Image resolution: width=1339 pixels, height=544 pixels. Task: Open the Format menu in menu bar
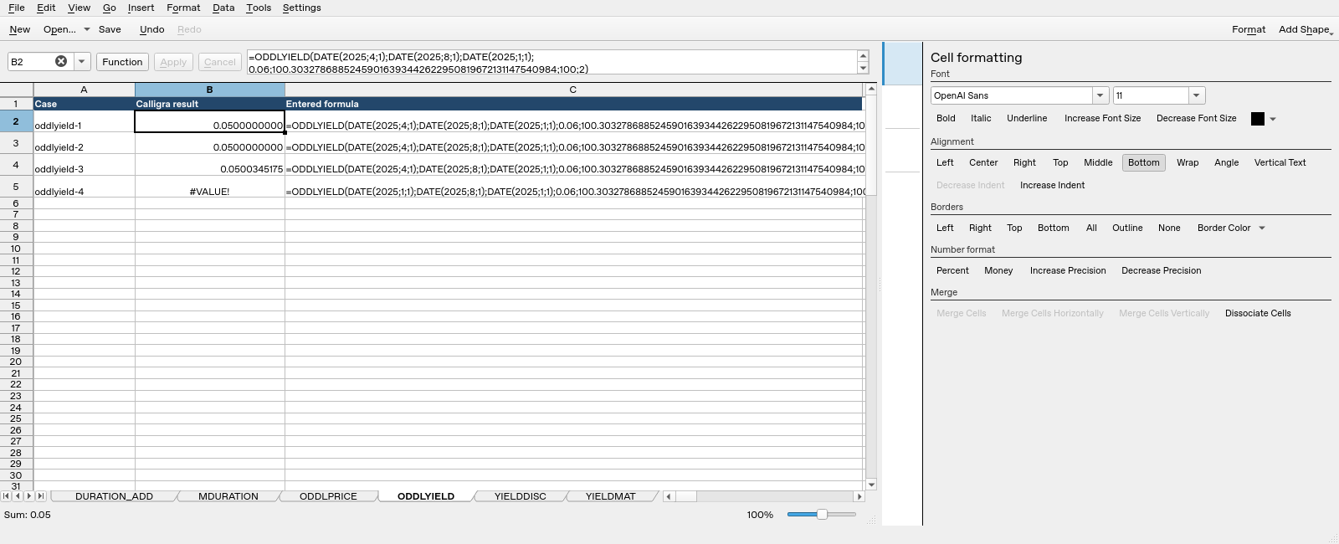183,8
